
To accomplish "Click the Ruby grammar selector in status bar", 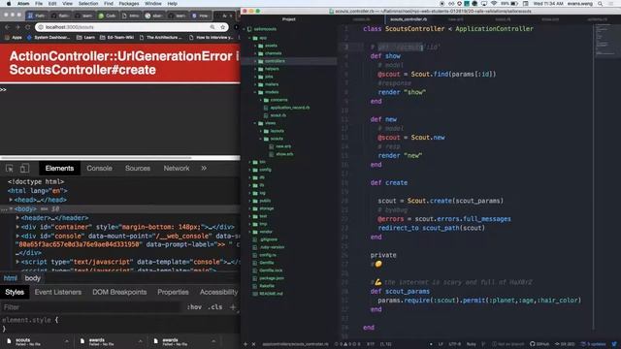I will click(471, 344).
